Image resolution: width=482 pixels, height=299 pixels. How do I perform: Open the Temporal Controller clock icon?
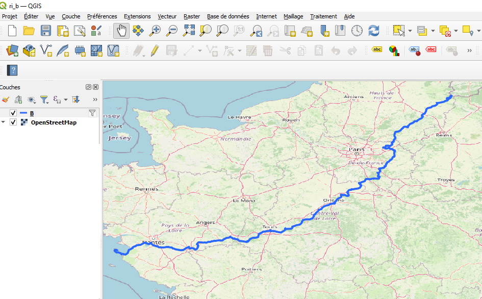[357, 31]
